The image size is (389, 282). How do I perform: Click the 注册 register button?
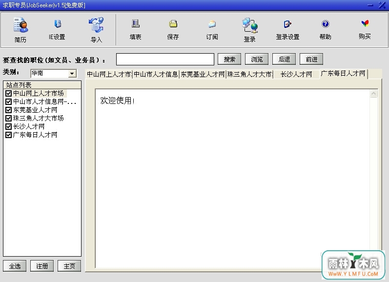pos(42,266)
